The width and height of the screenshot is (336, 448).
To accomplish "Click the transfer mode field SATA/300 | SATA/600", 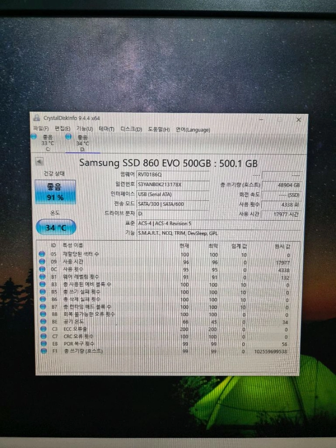I will point(173,204).
